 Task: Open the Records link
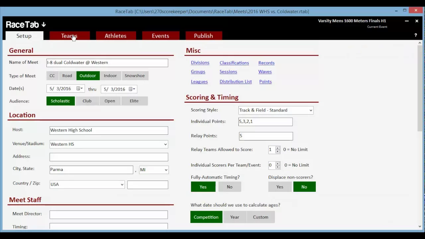[266, 63]
